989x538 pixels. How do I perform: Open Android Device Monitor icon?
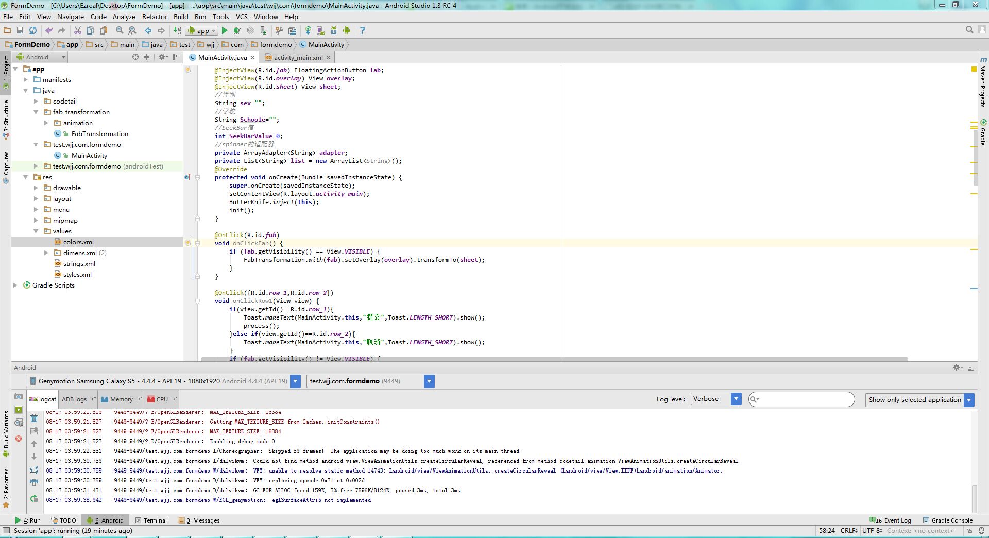[346, 30]
